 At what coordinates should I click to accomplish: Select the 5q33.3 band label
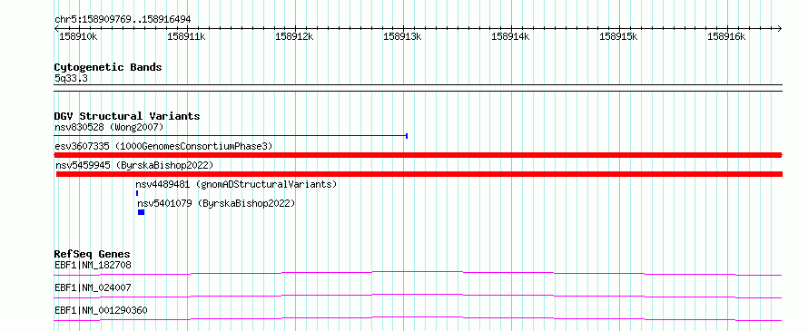tap(71, 78)
